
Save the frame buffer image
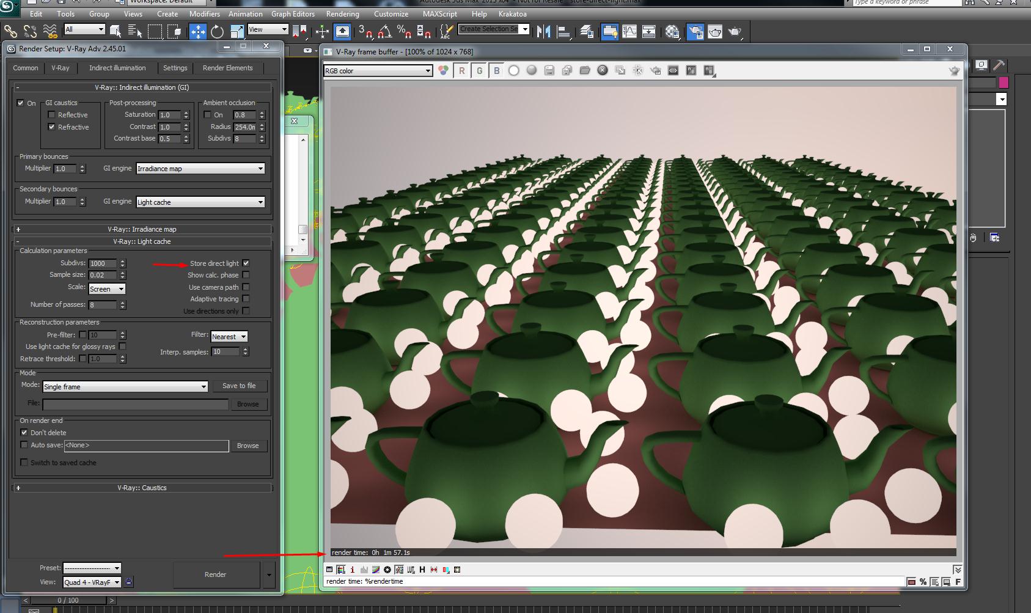(549, 71)
